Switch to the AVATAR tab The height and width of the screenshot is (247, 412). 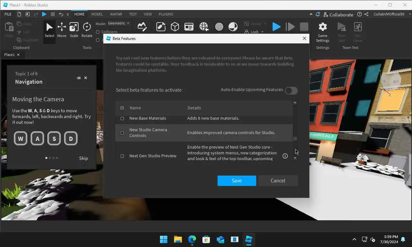[116, 14]
